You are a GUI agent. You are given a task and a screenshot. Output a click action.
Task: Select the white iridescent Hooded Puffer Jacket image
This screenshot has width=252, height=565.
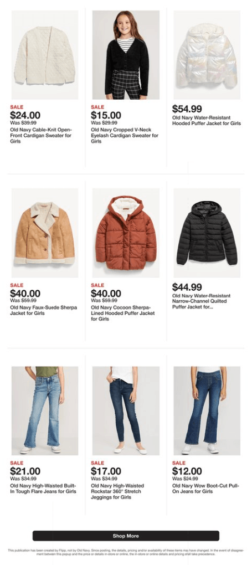(x=207, y=55)
